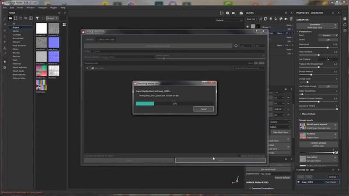The image size is (349, 196).
Task: Select the Project shelf category
Action: click(21, 27)
